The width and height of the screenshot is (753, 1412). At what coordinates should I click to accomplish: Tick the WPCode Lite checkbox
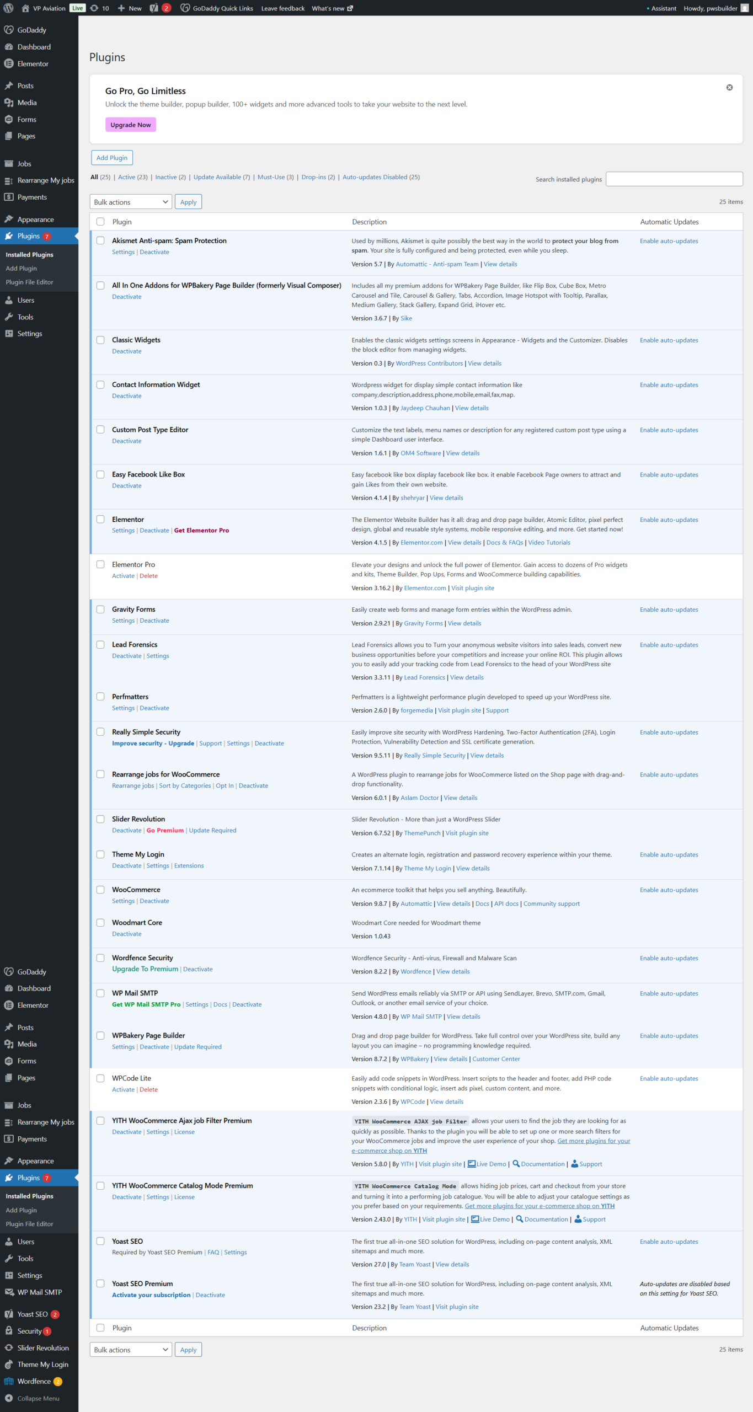point(100,1078)
